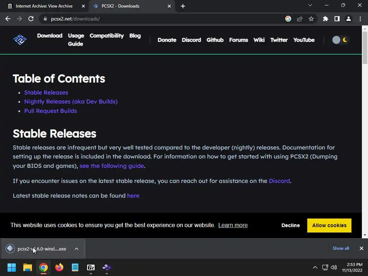Screen dimensions: 368x276
Task: Open a new tab with the plus icon
Action: pos(183,6)
